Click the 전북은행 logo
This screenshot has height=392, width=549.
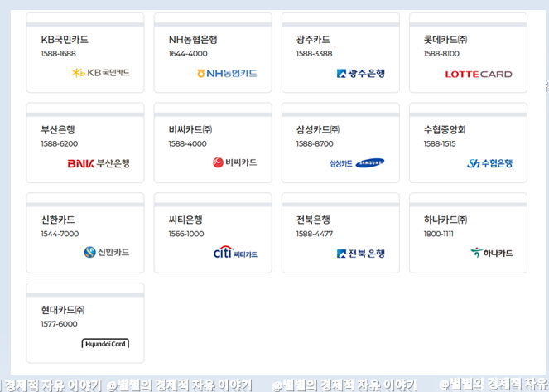[361, 254]
